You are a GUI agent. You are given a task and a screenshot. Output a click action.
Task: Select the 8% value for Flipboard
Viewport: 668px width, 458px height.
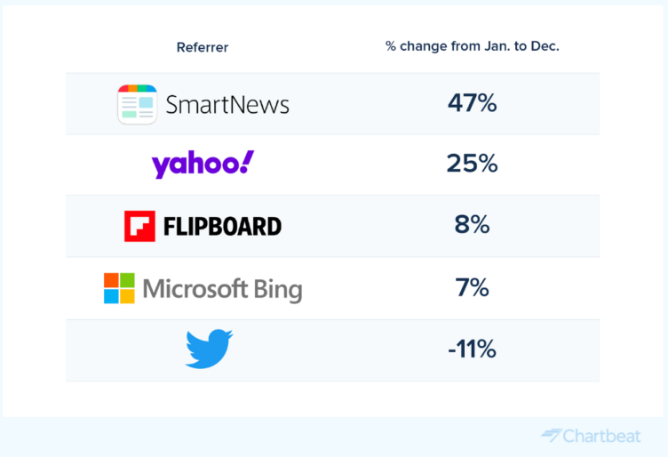click(472, 226)
